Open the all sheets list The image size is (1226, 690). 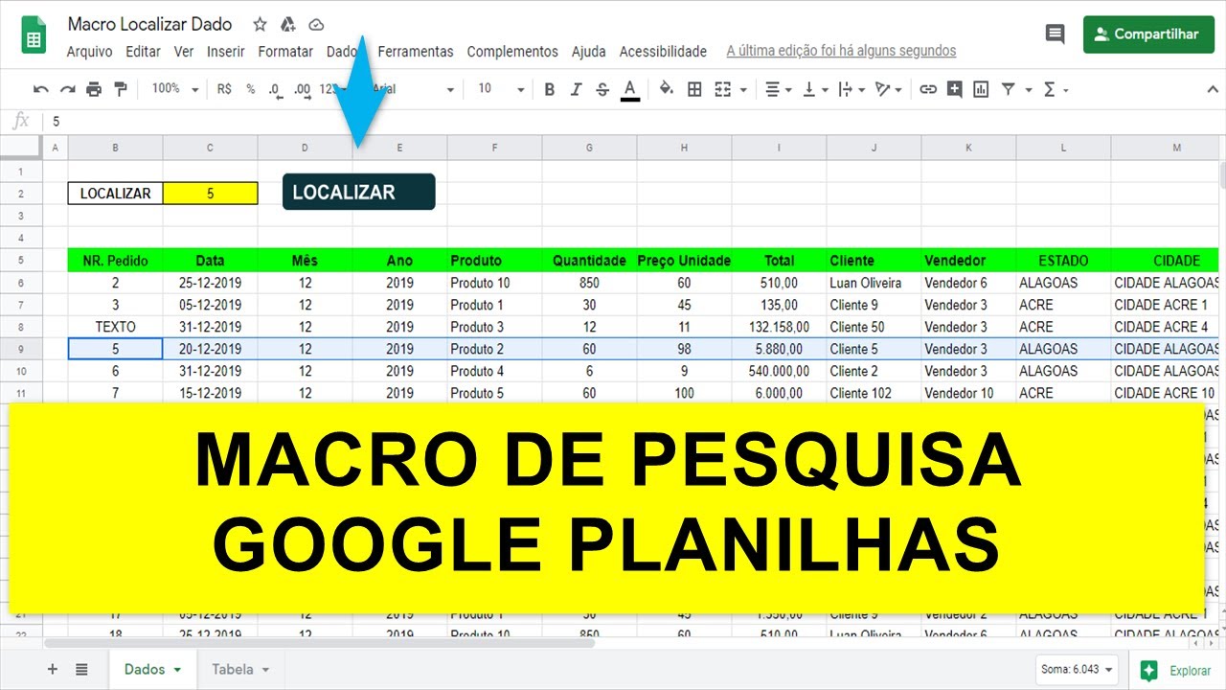pos(81,670)
